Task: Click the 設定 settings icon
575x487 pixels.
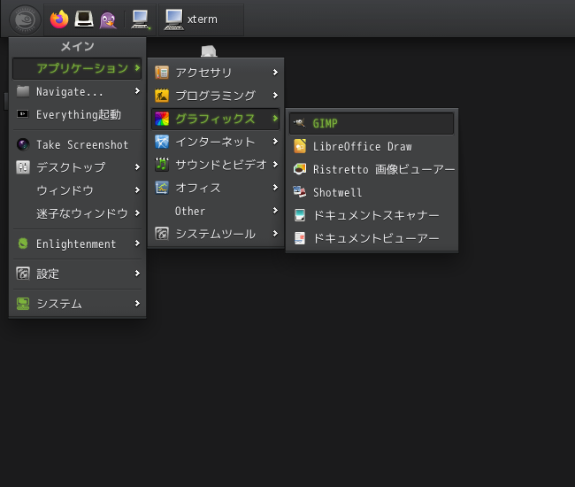Action: pyautogui.click(x=23, y=274)
